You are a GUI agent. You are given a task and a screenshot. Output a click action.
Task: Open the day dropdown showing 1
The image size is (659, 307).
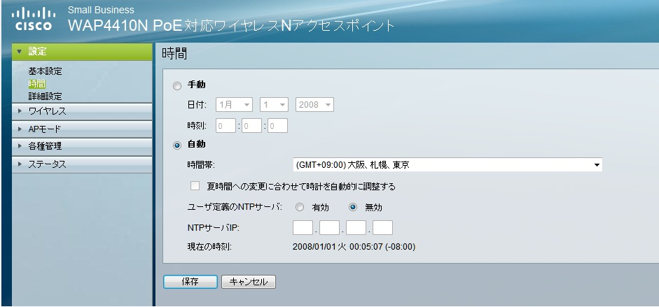click(x=274, y=104)
